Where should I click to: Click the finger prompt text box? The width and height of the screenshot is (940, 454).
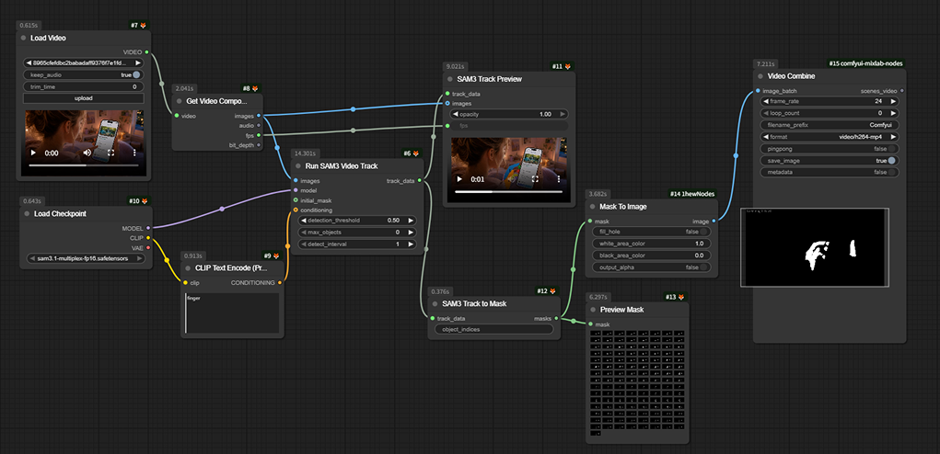pos(232,312)
